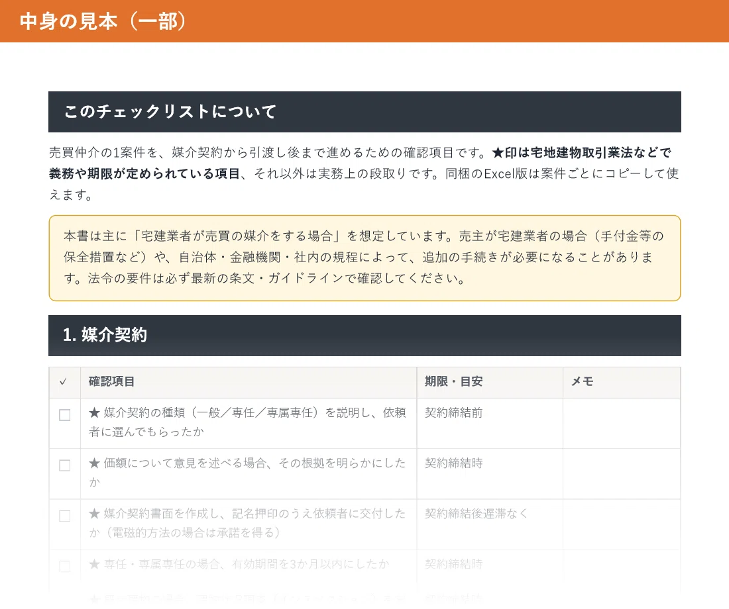729x609 pixels.
Task: Select the 期限・目安 column header
Action: click(x=454, y=381)
